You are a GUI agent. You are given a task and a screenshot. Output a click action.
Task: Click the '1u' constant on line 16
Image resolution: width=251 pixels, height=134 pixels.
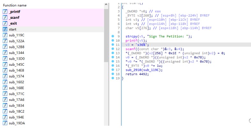159,66
